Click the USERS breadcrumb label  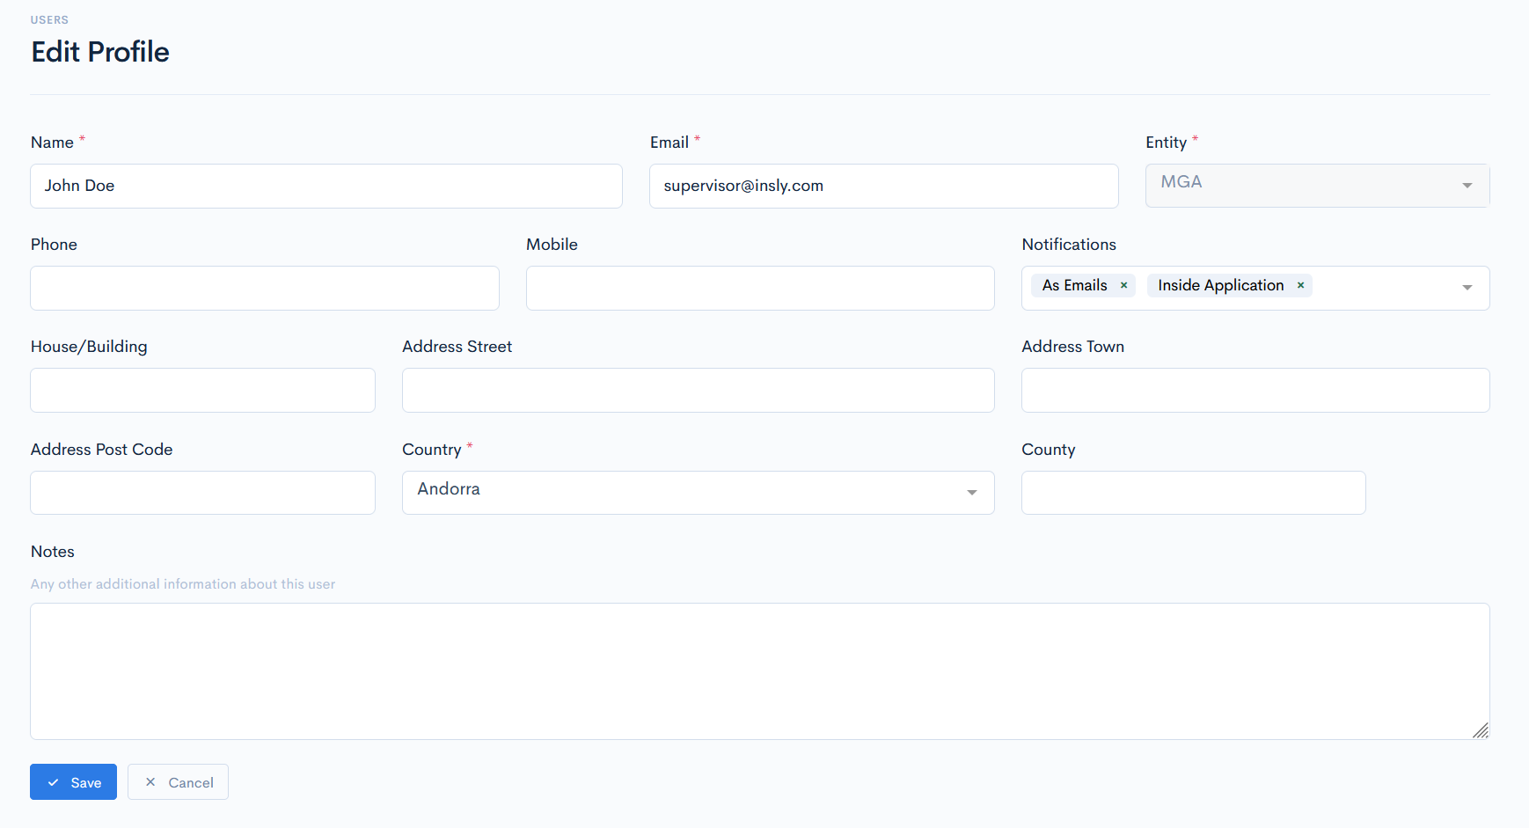click(49, 20)
